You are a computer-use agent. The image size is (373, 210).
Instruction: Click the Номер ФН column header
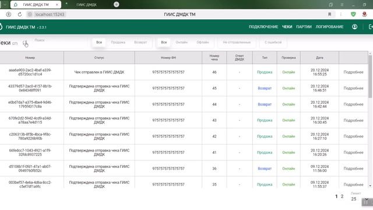click(168, 58)
